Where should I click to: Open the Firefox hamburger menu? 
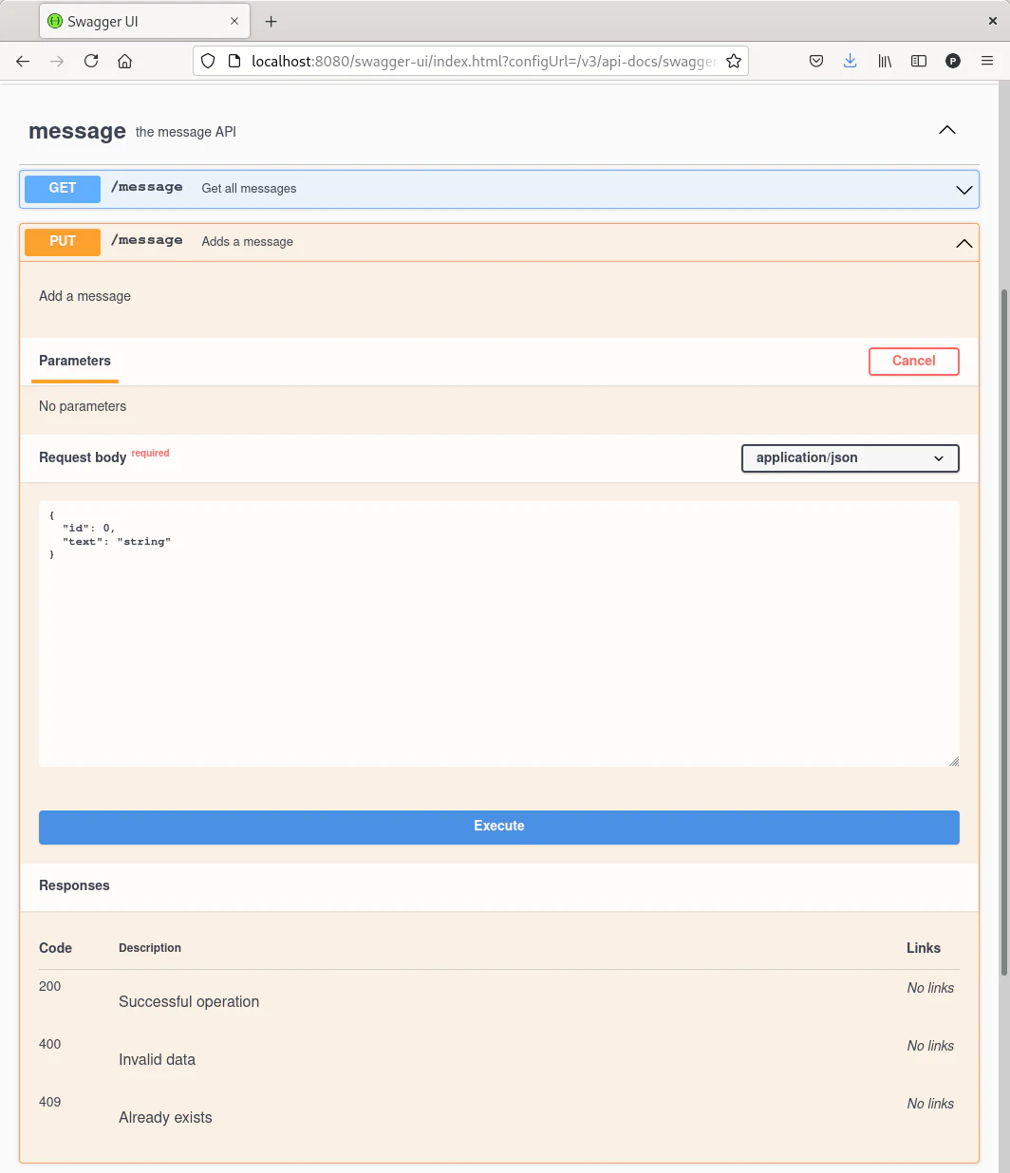pos(986,61)
